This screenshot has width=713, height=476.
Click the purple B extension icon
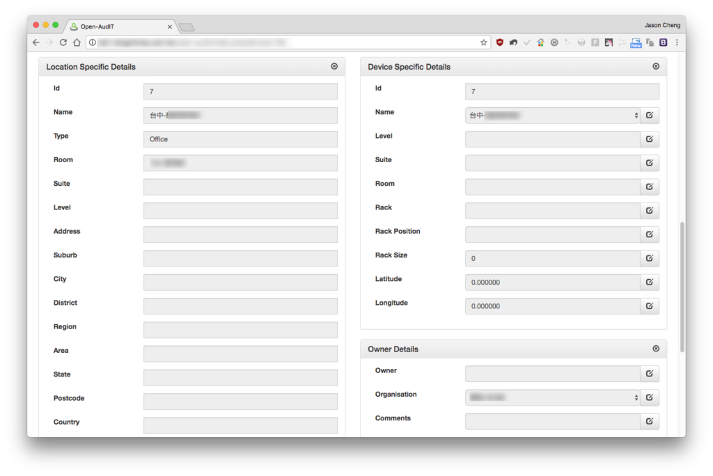664,42
